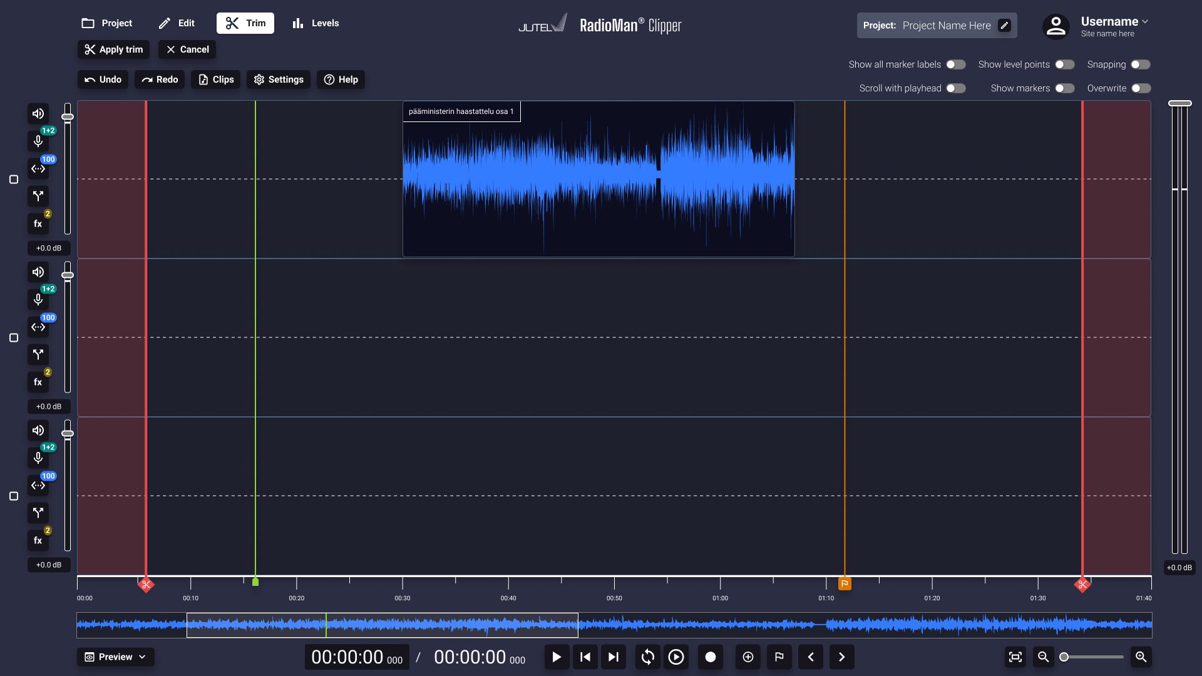Toggle Scroll with playhead switch

point(956,88)
